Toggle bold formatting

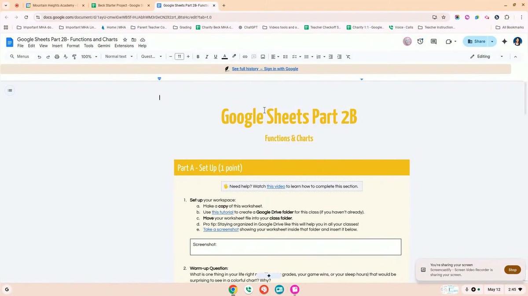click(x=198, y=57)
